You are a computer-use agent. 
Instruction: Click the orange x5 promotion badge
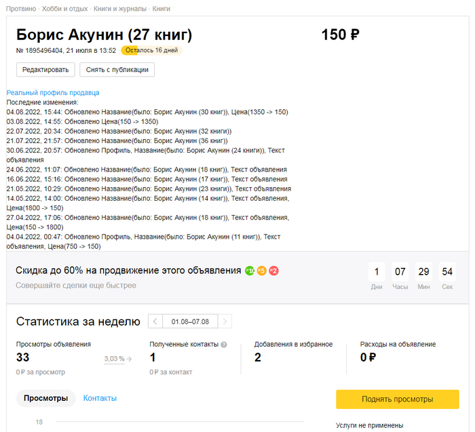tap(262, 271)
